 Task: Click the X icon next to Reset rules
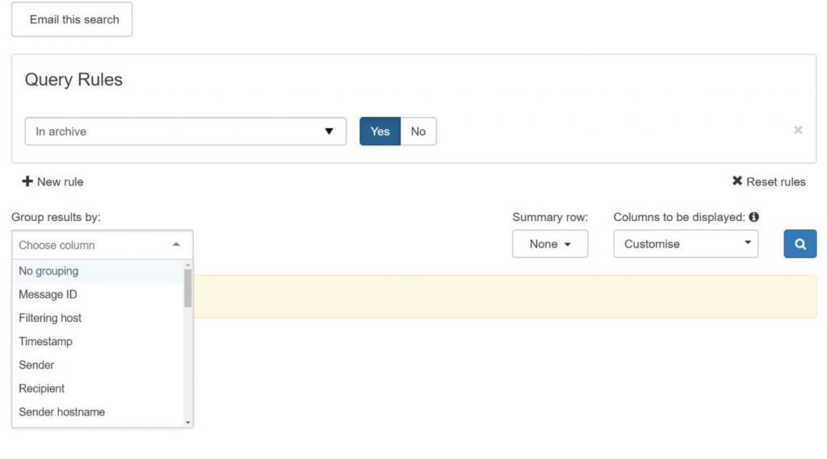point(737,182)
